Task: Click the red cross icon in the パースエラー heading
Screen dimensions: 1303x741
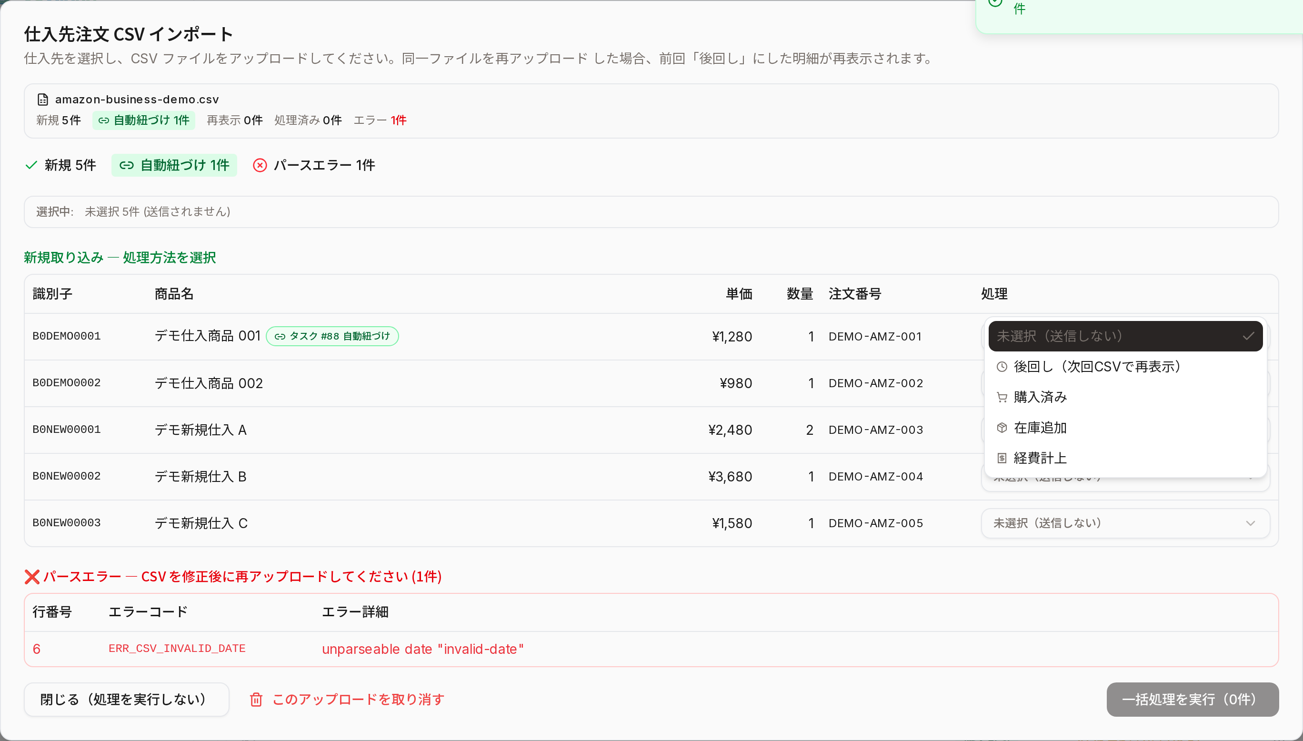Action: click(x=32, y=577)
